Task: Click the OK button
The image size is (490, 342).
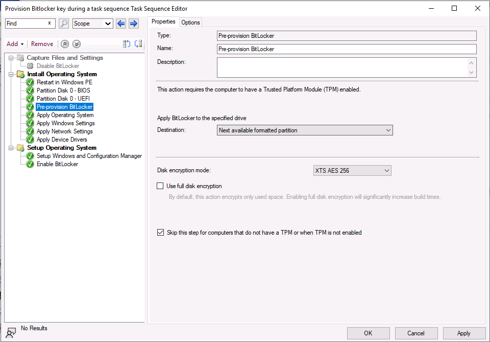Action: pos(368,333)
